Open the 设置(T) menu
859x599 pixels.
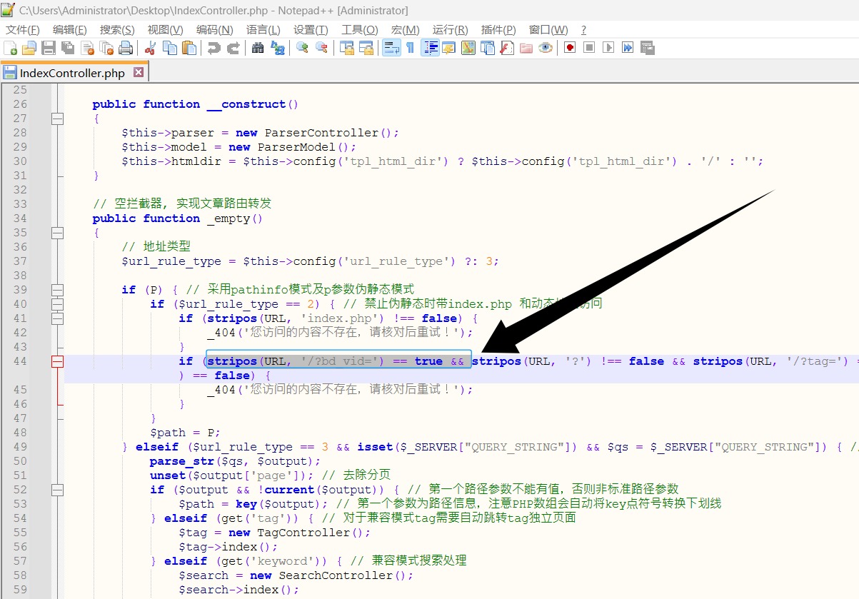[311, 29]
